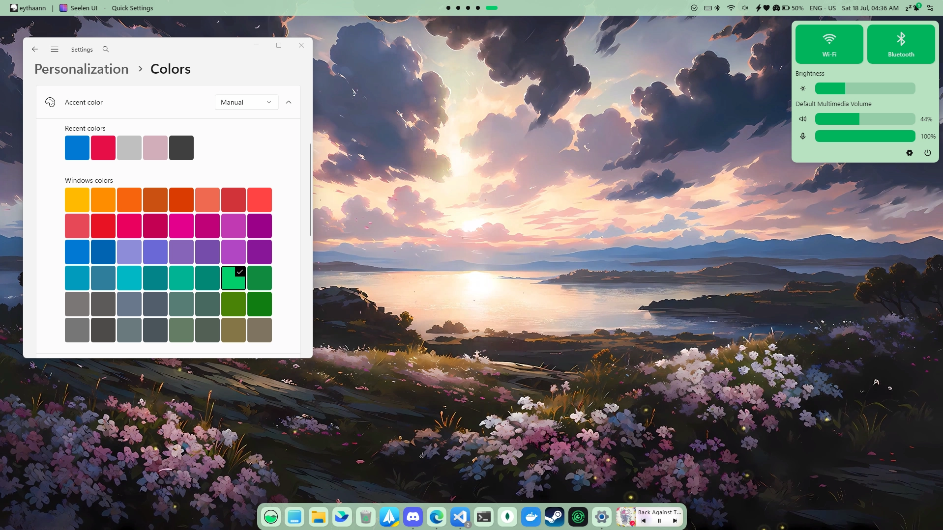Viewport: 943px width, 530px height.
Task: Toggle the microphone icon beside 100% slider
Action: coord(803,136)
